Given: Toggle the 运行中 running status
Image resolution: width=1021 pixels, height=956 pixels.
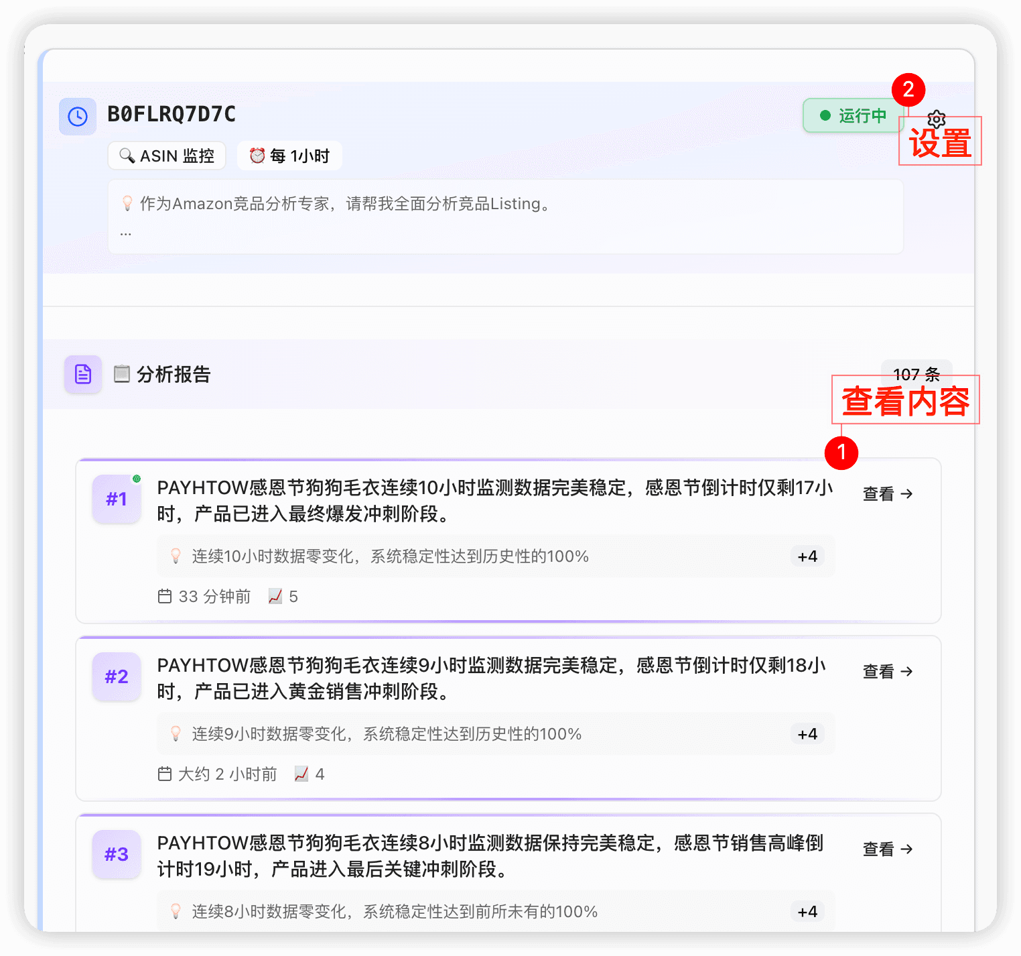Looking at the screenshot, I should click(853, 115).
